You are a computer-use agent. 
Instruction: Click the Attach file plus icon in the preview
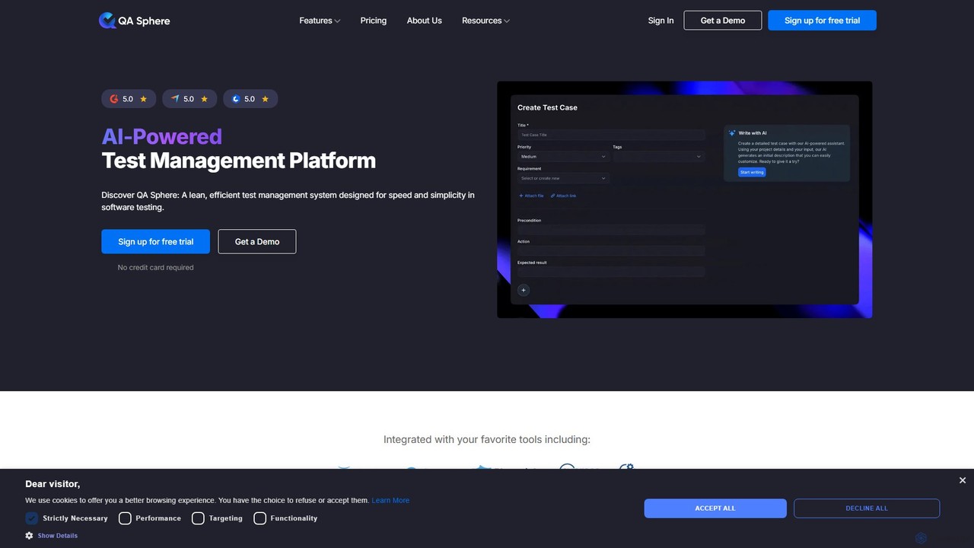521,196
